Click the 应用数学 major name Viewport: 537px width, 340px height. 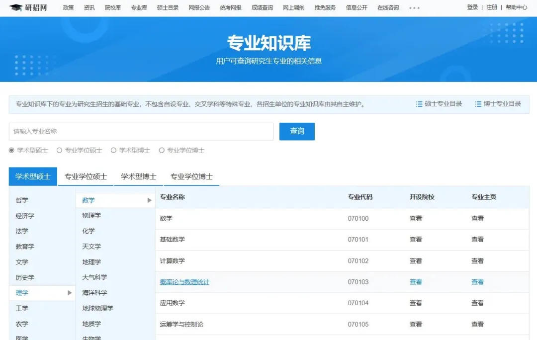[172, 303]
